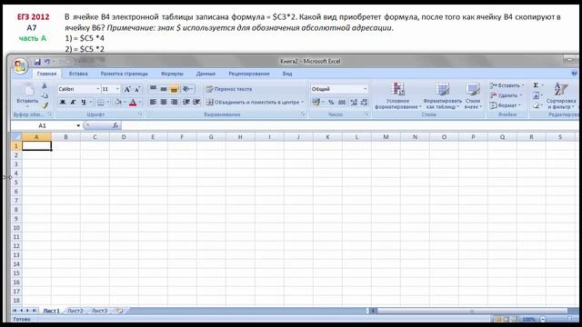Apply thousands separator format 000

[x=342, y=102]
